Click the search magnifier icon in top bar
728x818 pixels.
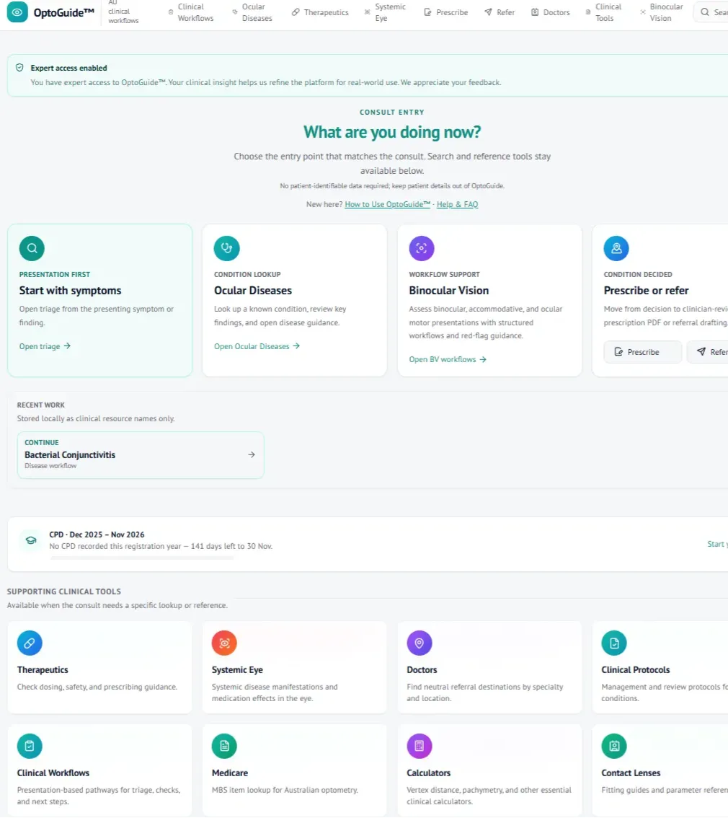click(x=704, y=12)
